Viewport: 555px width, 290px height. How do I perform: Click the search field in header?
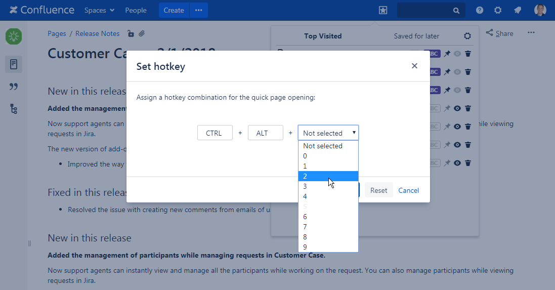pyautogui.click(x=428, y=10)
